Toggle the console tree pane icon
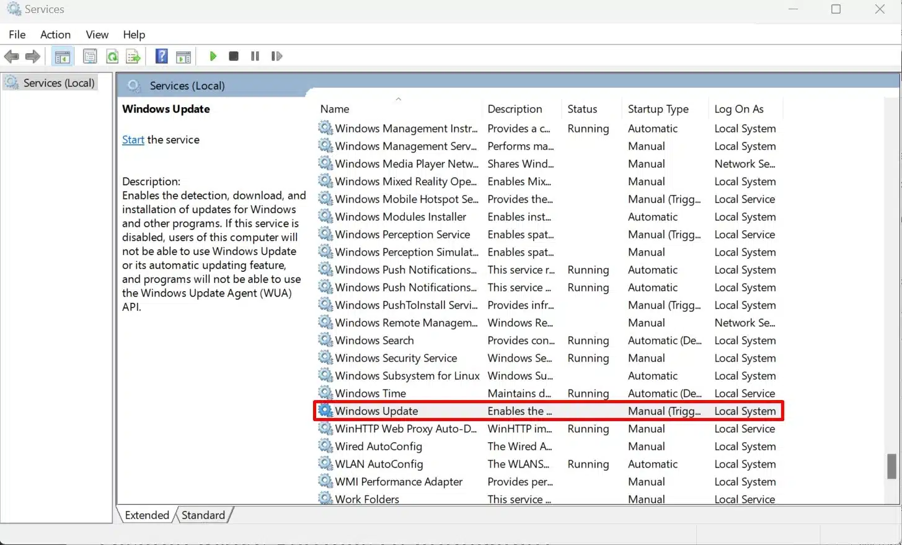 pyautogui.click(x=62, y=56)
